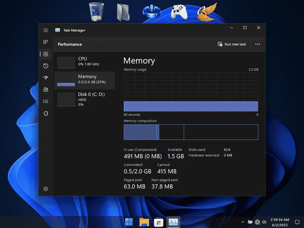Click the "0.5/2.0 GB" committed value
Screen dimensions: 304x228
[137, 171]
